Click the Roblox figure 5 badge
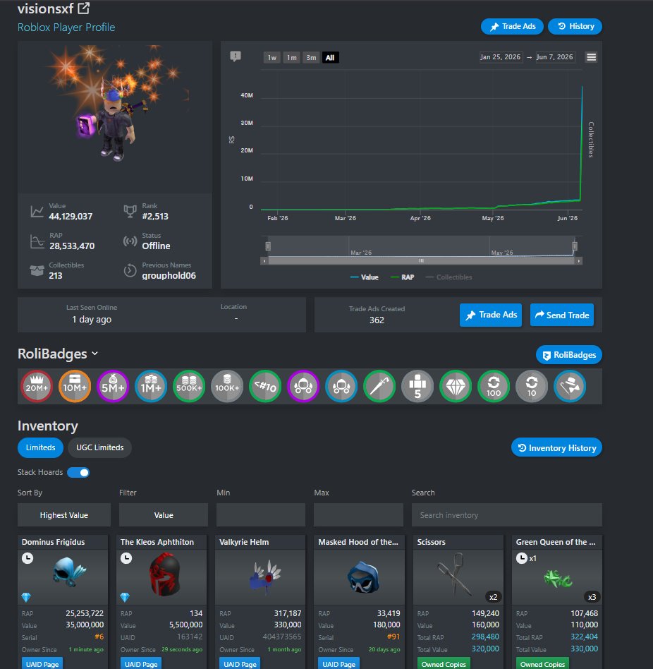 tap(417, 387)
